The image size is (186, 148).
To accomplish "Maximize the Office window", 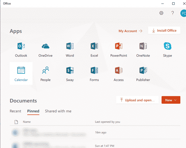I will [x=173, y=4].
